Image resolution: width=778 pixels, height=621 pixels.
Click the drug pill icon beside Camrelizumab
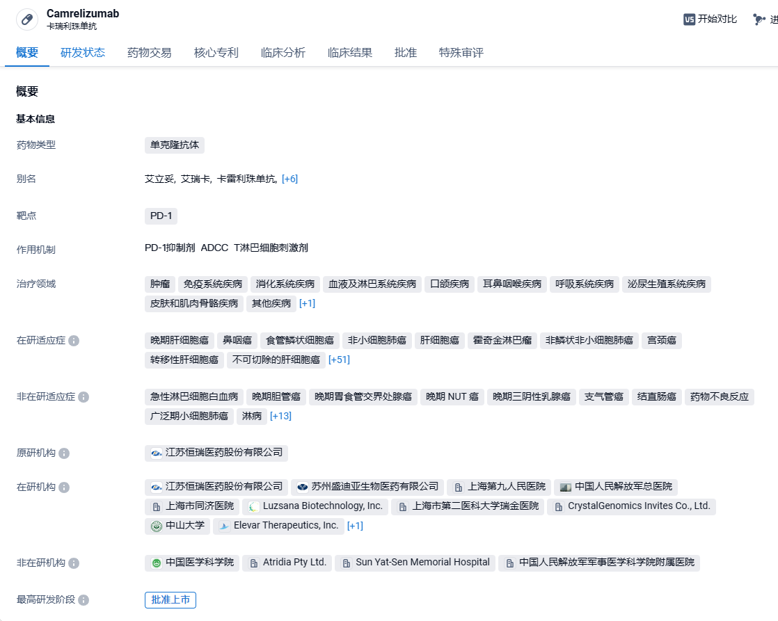(x=27, y=19)
